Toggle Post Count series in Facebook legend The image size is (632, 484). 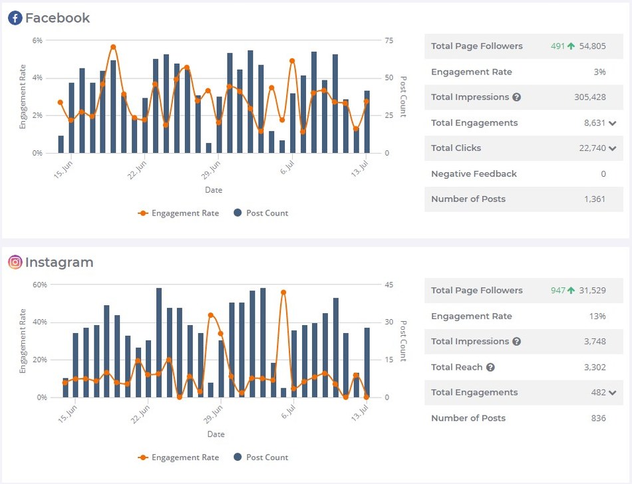(x=261, y=213)
